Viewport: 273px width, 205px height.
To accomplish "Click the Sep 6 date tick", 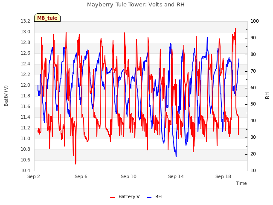I will [81, 176].
